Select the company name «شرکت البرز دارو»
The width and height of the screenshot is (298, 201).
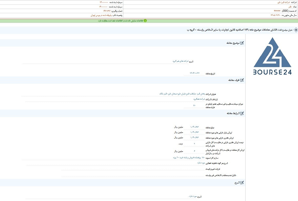click(x=284, y=2)
